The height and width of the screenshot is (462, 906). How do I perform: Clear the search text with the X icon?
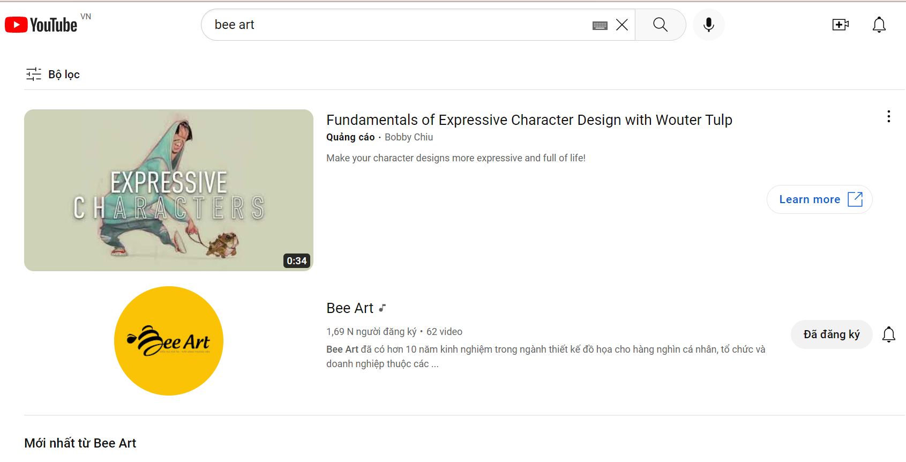click(622, 25)
